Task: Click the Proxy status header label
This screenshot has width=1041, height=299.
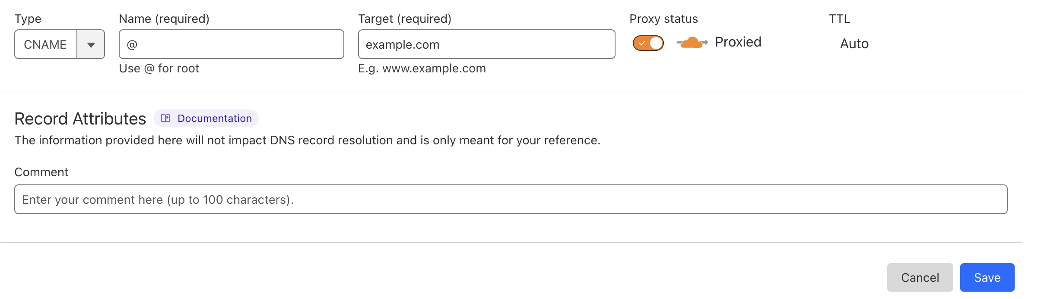Action: 663,19
